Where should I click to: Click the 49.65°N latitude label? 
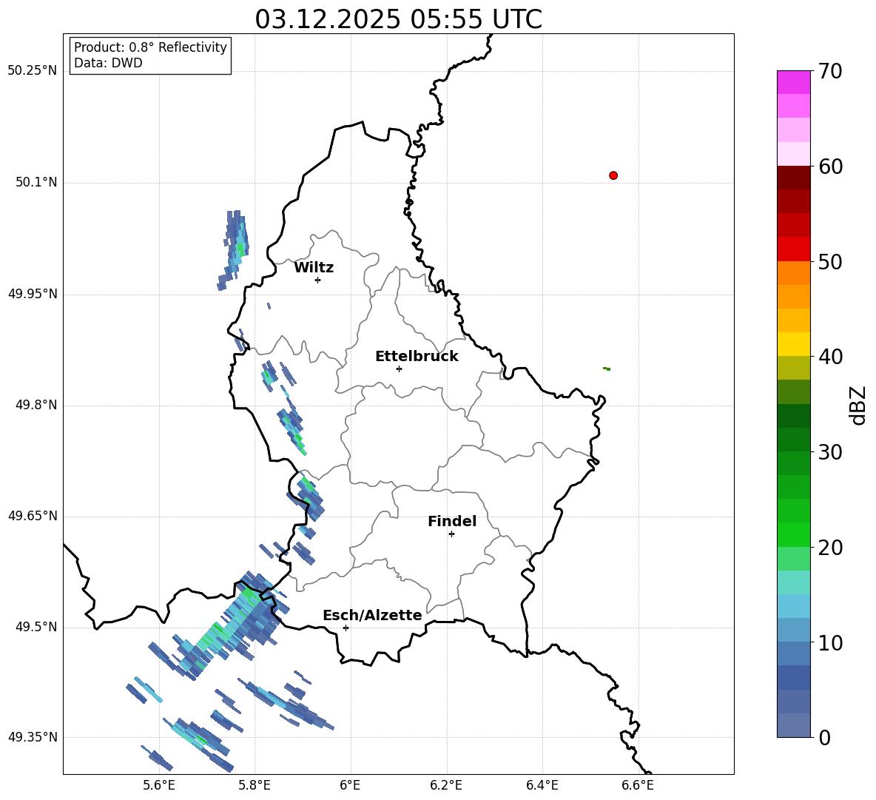[x=33, y=516]
